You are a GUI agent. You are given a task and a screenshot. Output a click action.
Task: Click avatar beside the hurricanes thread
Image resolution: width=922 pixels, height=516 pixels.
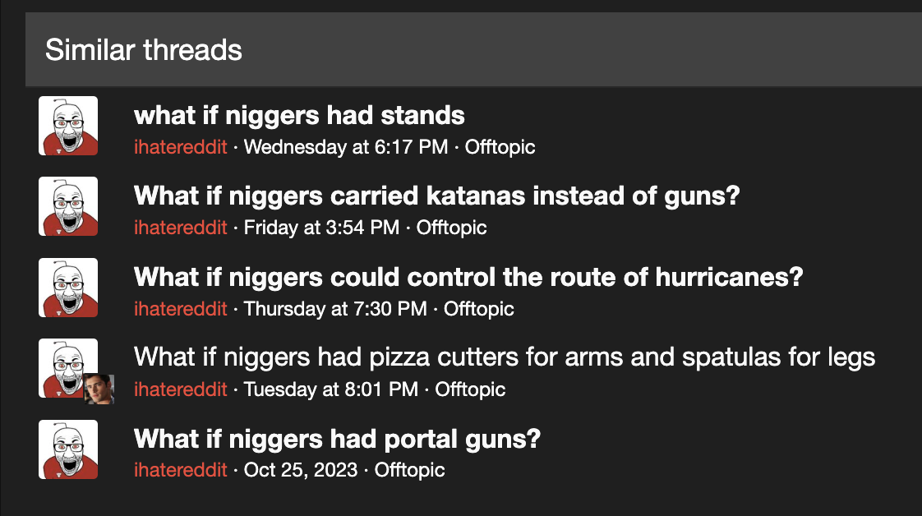tap(68, 288)
